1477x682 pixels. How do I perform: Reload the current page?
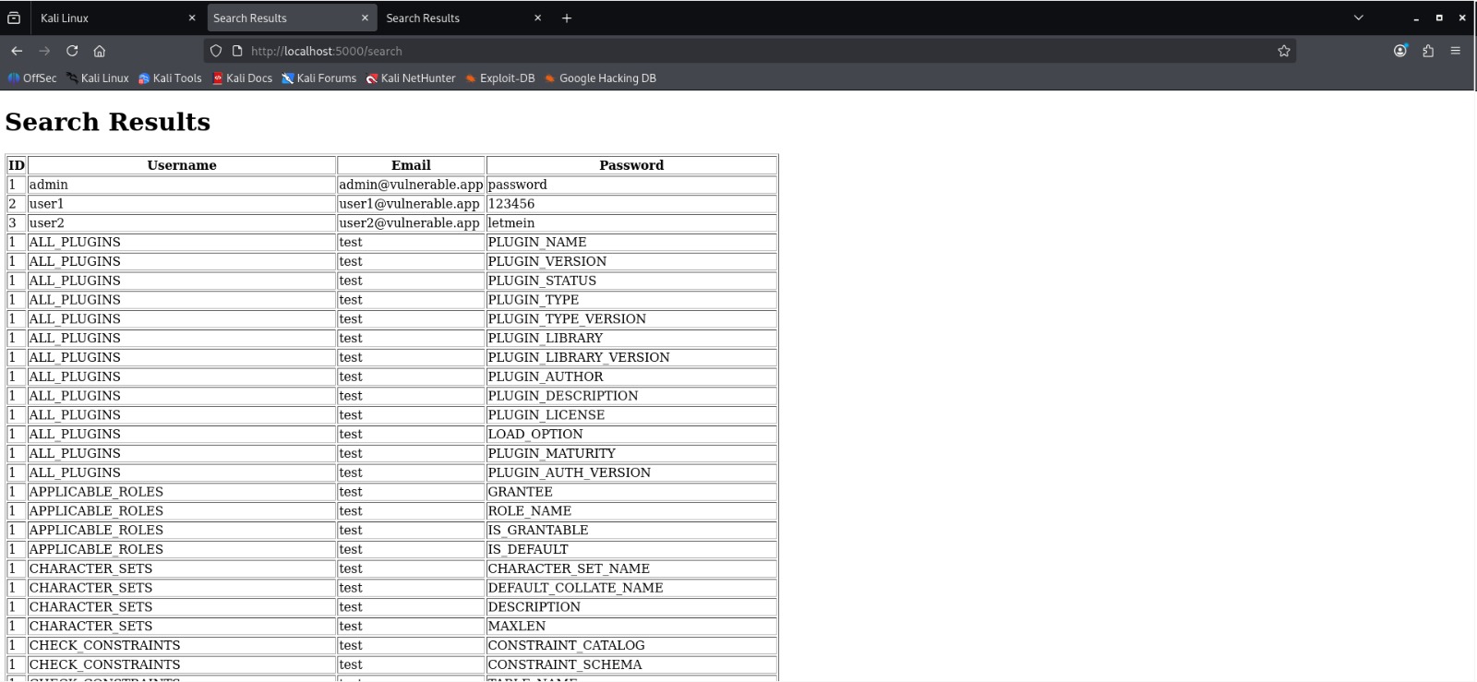click(x=72, y=51)
